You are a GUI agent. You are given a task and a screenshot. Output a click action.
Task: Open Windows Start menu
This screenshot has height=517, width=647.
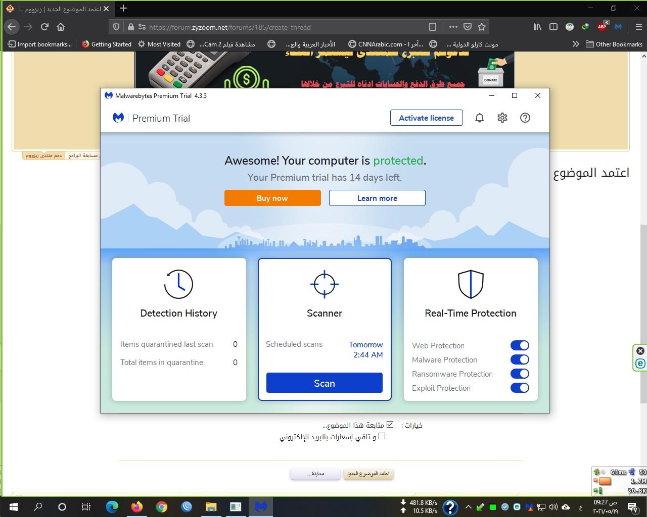(13, 506)
